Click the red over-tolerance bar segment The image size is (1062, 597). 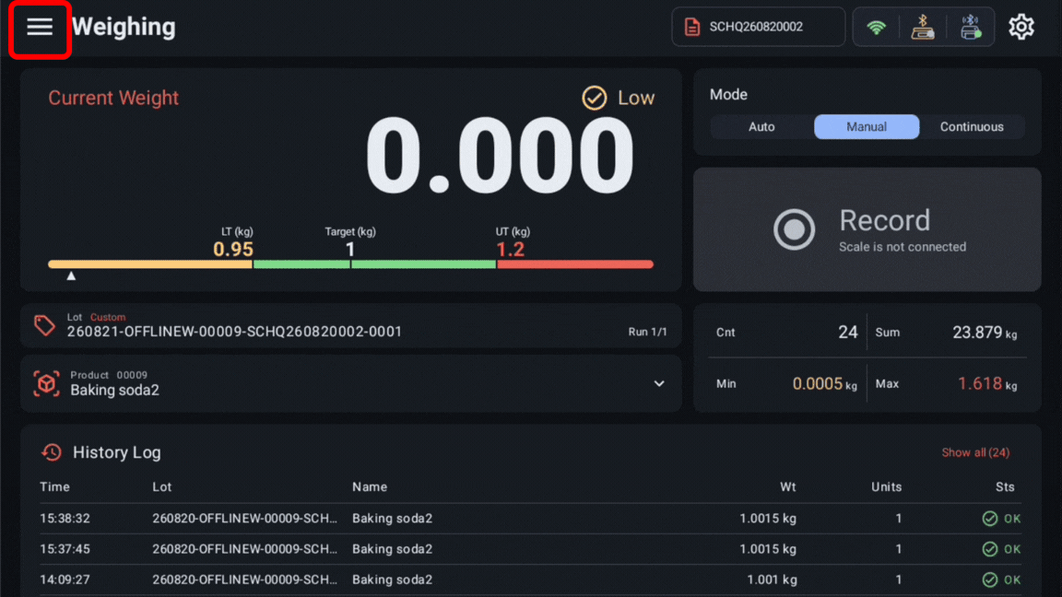[575, 264]
